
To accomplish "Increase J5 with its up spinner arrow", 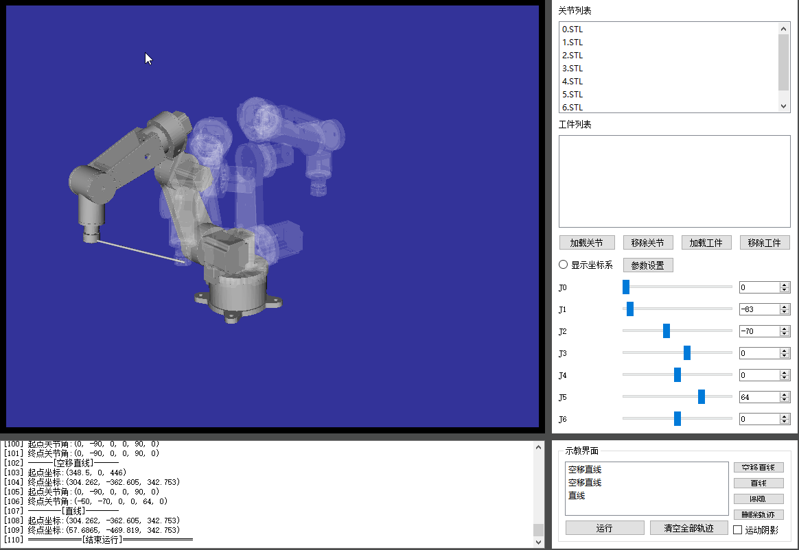I will [785, 394].
